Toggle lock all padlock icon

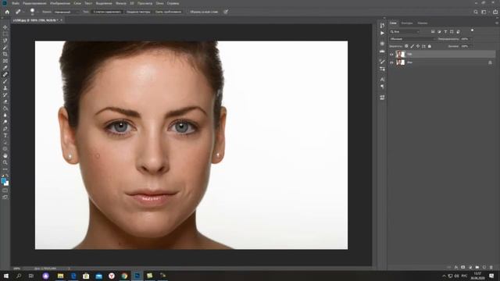coord(430,46)
